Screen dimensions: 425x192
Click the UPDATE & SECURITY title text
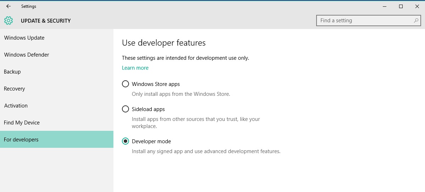point(46,21)
